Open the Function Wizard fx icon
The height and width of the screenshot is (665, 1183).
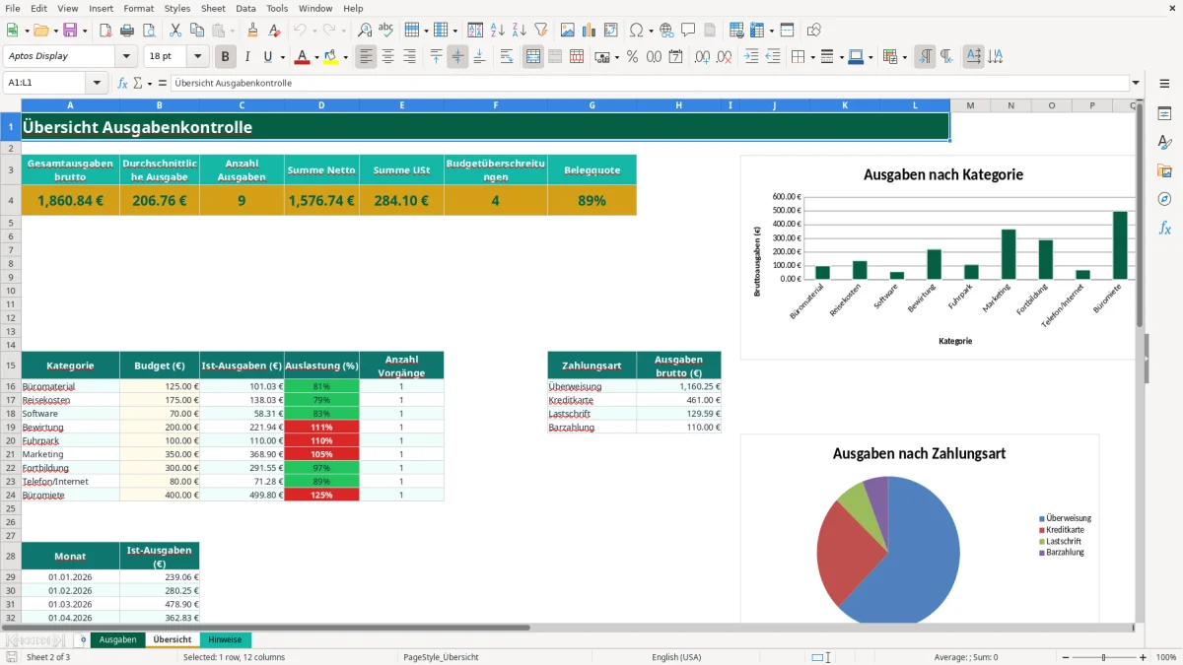tap(123, 83)
